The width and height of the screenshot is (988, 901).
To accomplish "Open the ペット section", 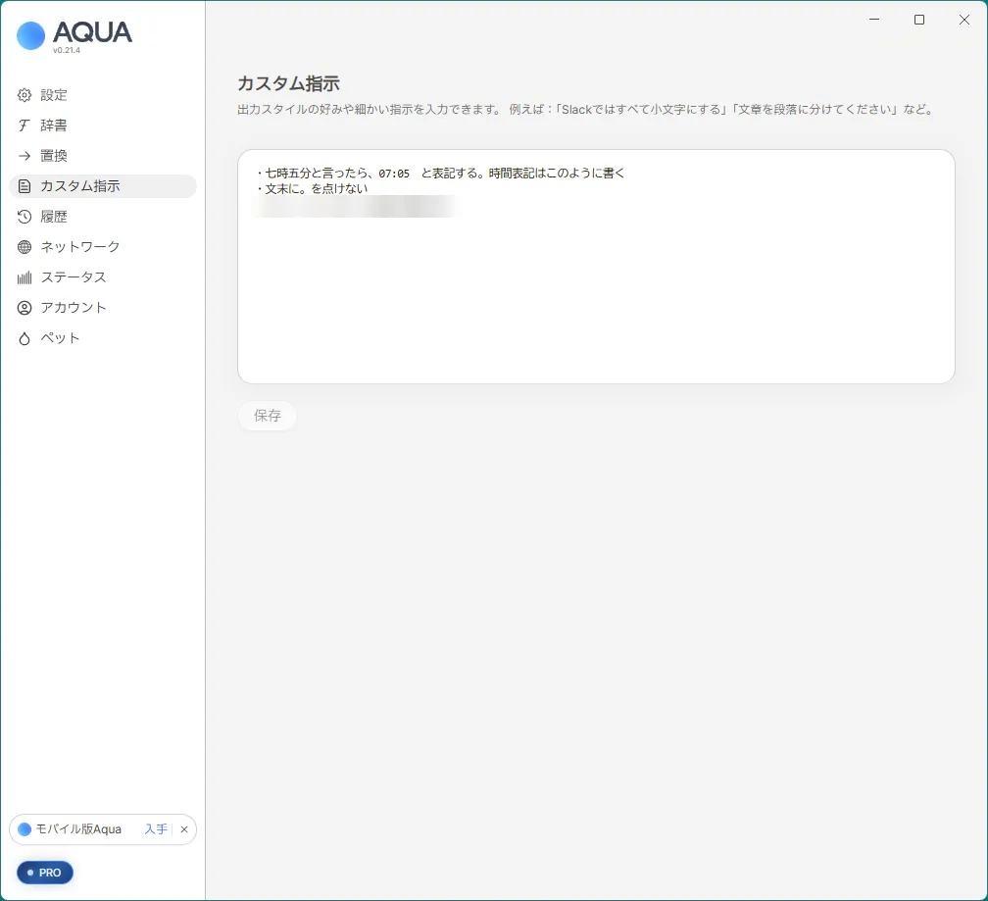I will click(103, 338).
